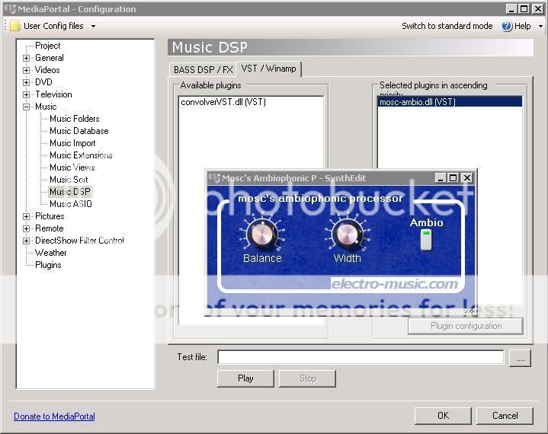Image resolution: width=548 pixels, height=434 pixels.
Task: Open Music Database in the tree
Action: (x=79, y=131)
